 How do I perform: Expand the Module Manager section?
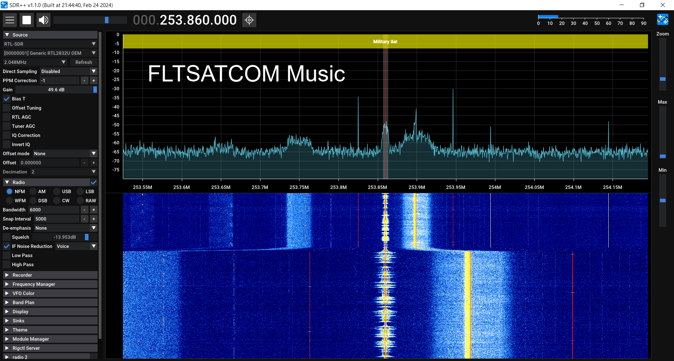[50, 339]
